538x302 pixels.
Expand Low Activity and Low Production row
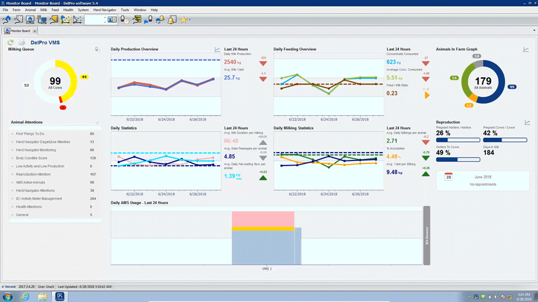(12, 167)
